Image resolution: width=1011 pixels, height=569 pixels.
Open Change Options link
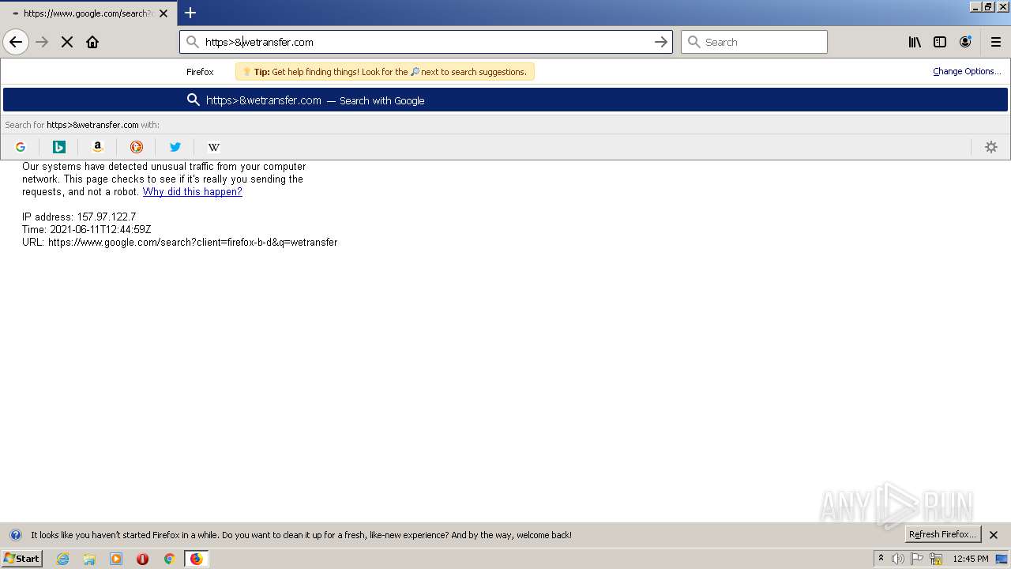(967, 71)
